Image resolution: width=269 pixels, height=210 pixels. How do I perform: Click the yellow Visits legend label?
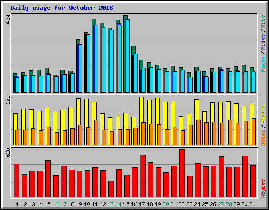pos(263,114)
